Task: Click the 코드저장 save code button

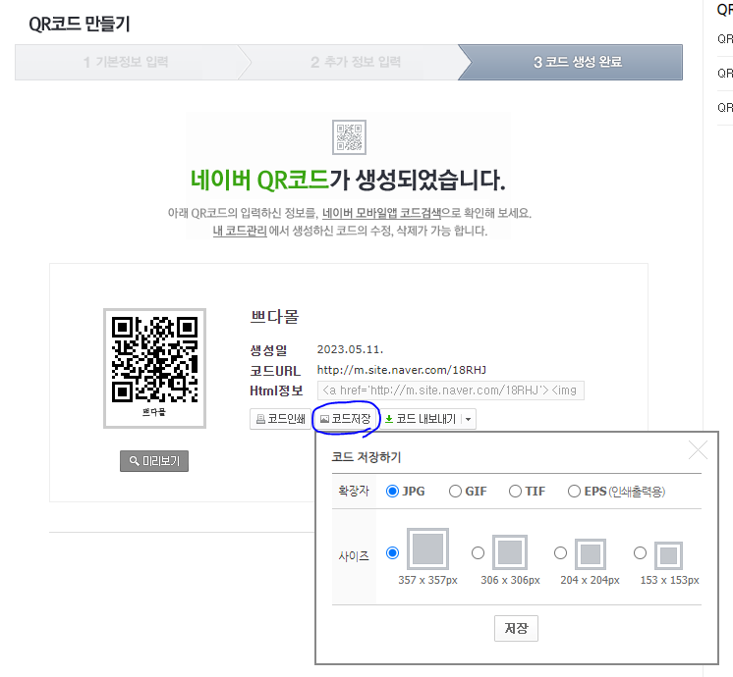Action: click(346, 419)
